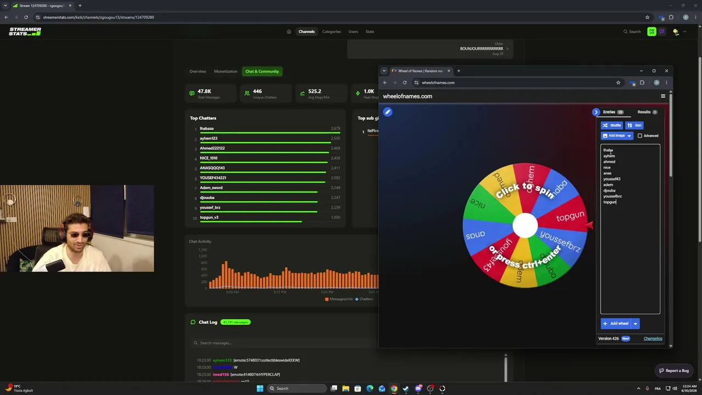Open the Changelog link
This screenshot has width=702, height=395.
pyautogui.click(x=653, y=338)
